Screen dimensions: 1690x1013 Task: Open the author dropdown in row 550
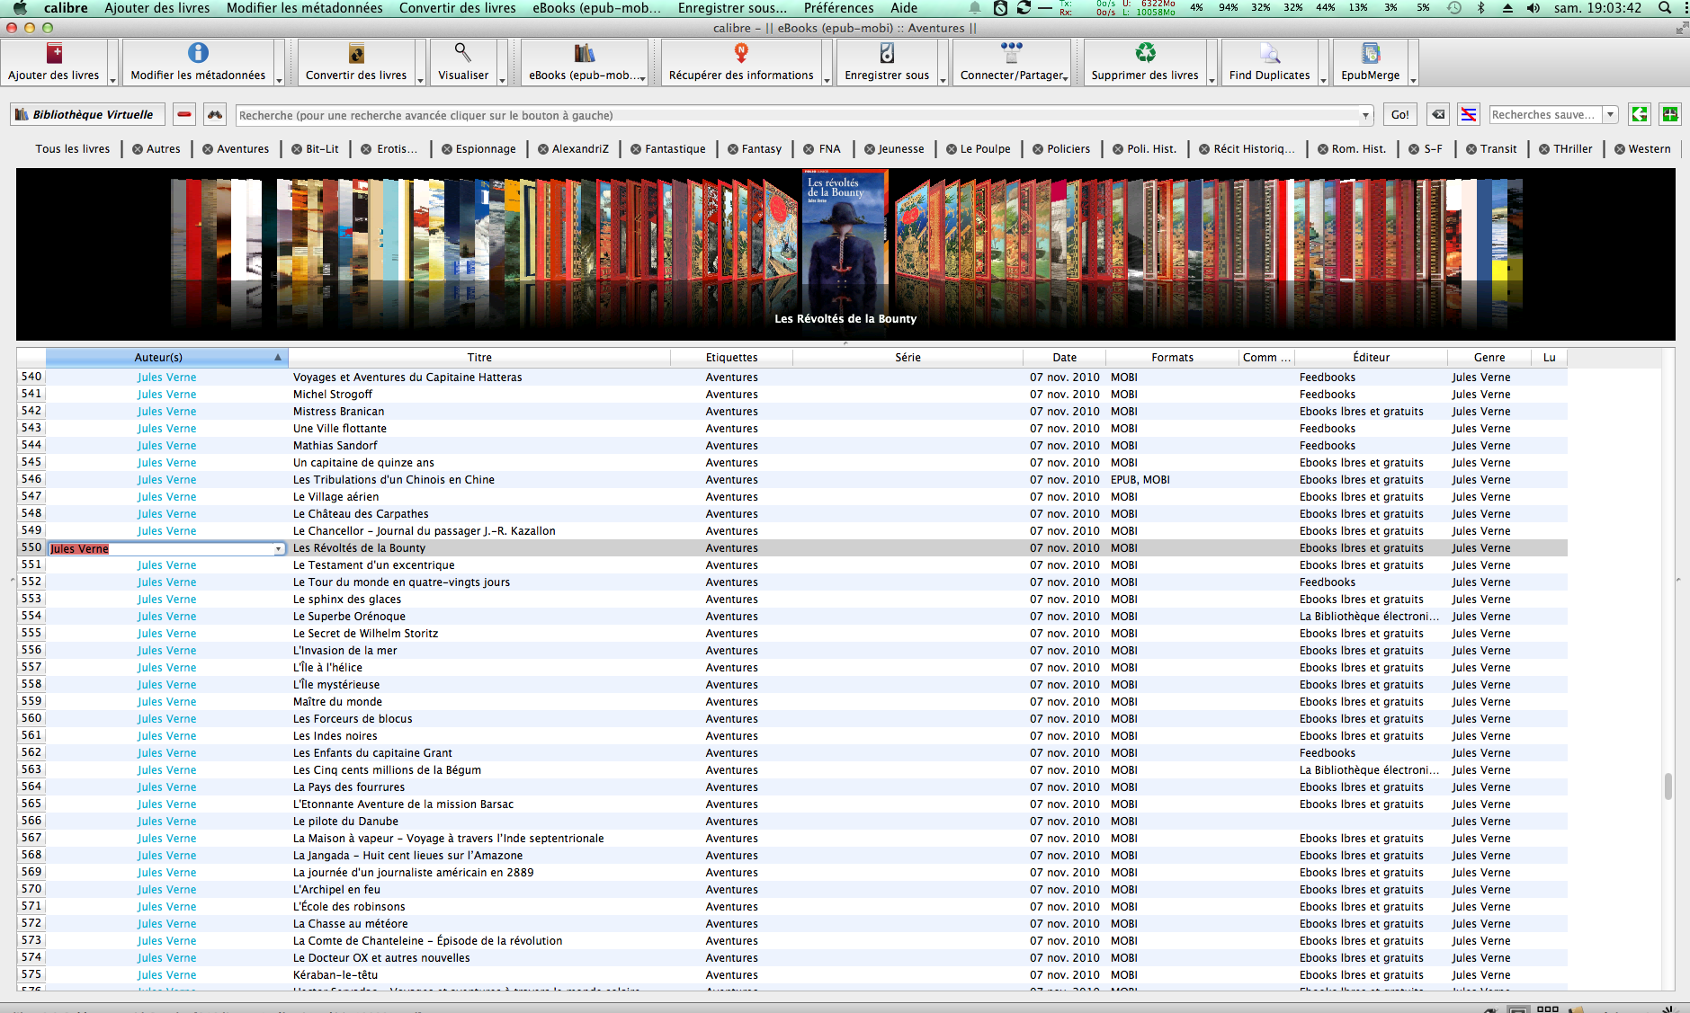click(279, 548)
